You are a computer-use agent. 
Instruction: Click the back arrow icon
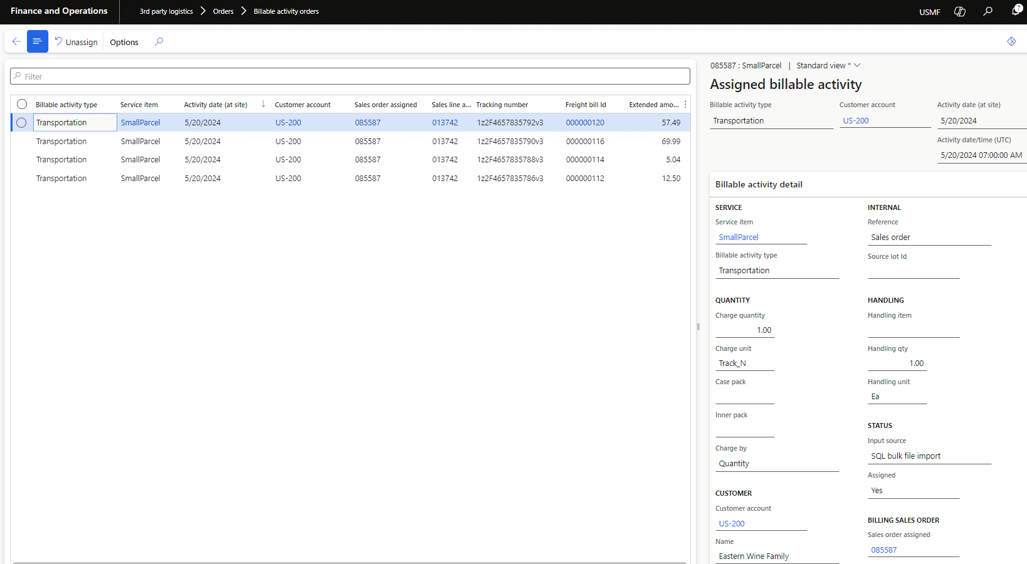point(16,41)
